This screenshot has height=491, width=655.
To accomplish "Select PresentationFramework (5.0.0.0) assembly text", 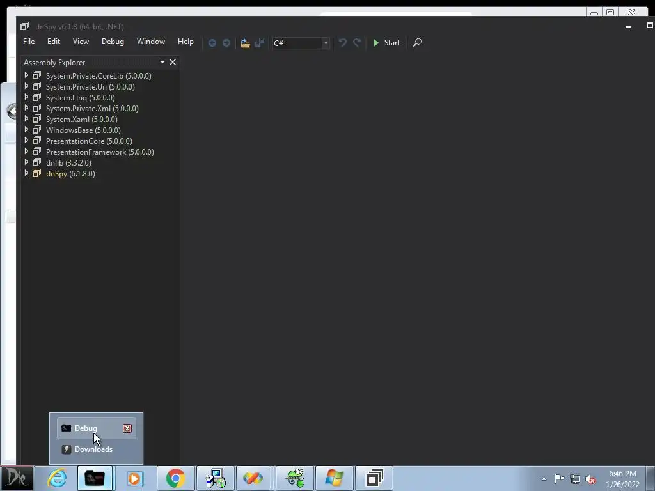I will [x=100, y=152].
